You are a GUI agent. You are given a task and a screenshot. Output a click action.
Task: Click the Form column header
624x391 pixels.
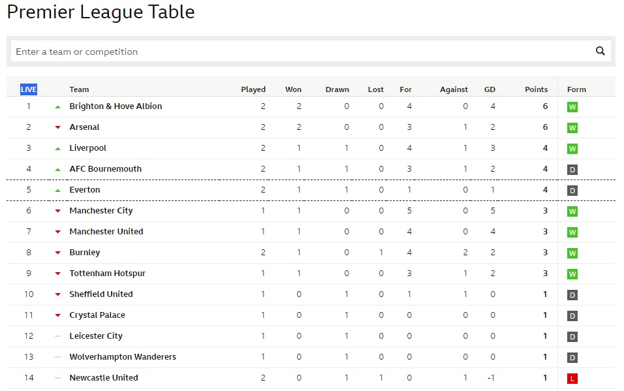(x=576, y=89)
